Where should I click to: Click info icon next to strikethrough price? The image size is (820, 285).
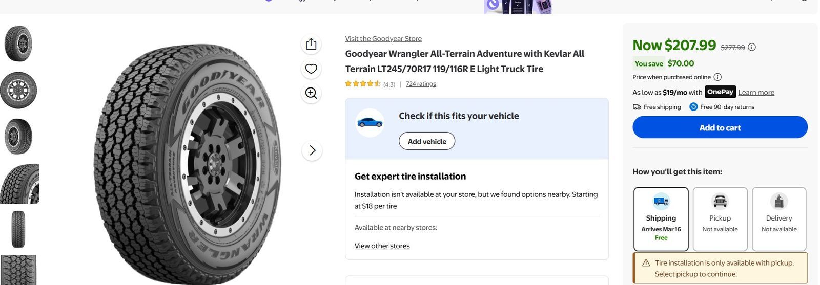click(752, 47)
